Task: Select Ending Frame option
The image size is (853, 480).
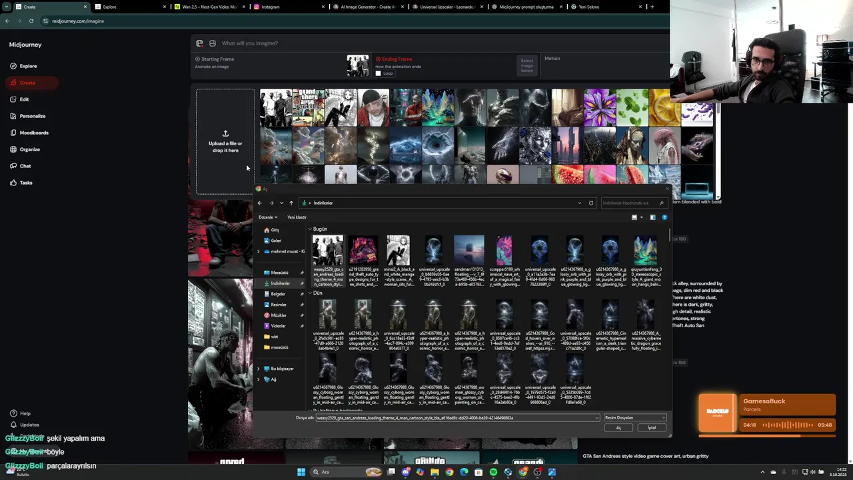Action: (x=393, y=59)
